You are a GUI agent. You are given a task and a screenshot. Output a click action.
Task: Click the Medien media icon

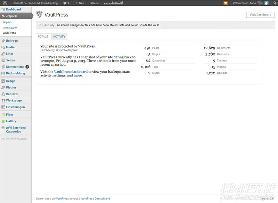click(3, 47)
